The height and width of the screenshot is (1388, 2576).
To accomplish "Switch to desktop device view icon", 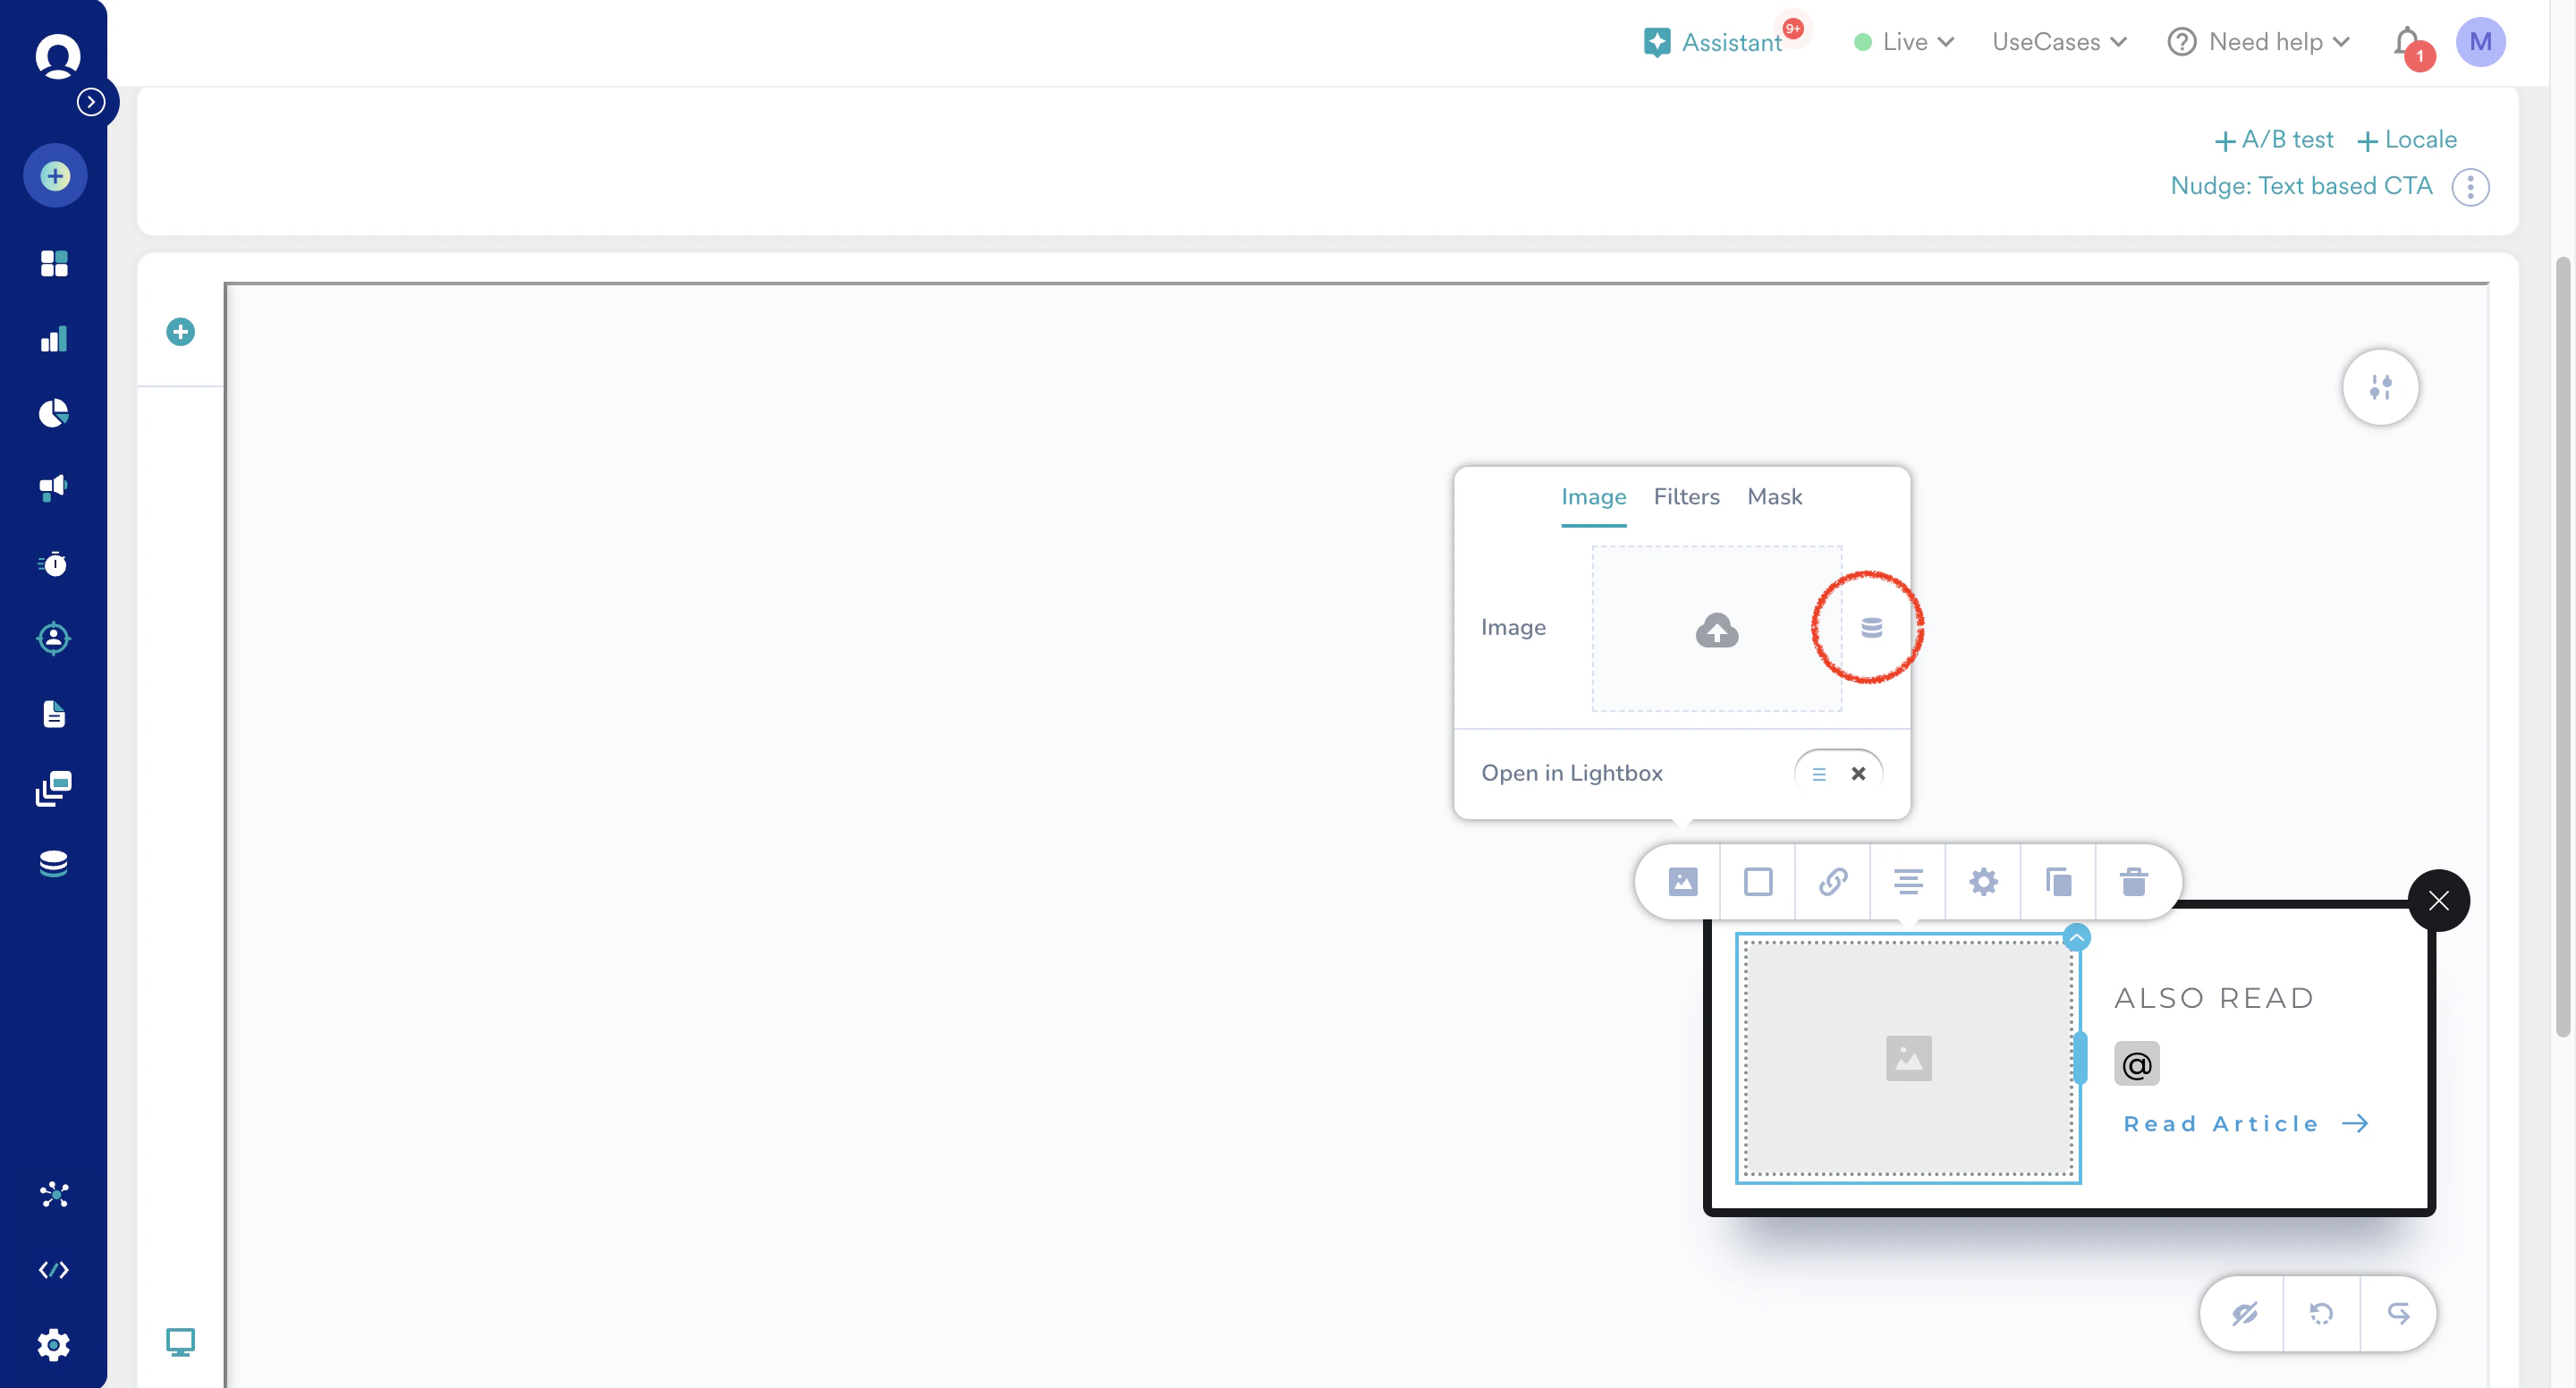I will pyautogui.click(x=180, y=1341).
